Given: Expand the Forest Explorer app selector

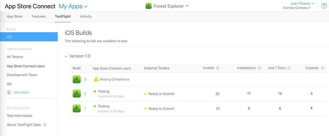Looking at the screenshot, I should point(171,6).
